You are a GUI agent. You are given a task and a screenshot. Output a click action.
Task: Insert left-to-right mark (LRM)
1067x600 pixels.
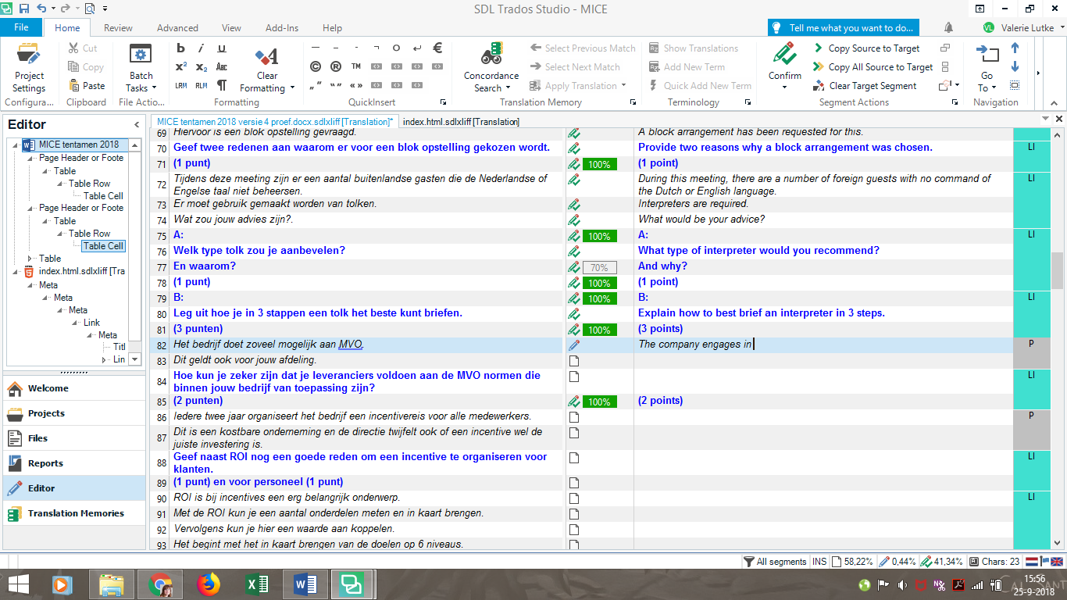(x=180, y=86)
